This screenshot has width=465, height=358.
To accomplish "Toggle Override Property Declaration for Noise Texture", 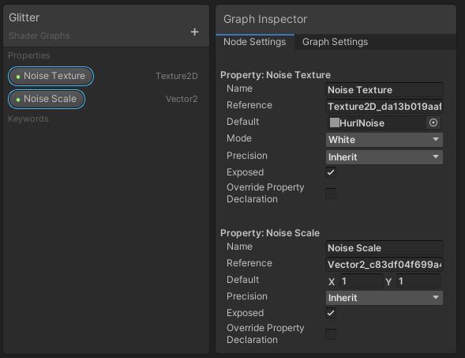I will (331, 194).
